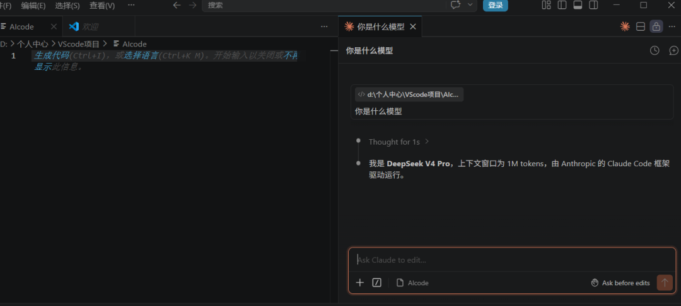This screenshot has width=681, height=306.
Task: Select the 你是什么模型 Claude tab
Action: pos(380,27)
